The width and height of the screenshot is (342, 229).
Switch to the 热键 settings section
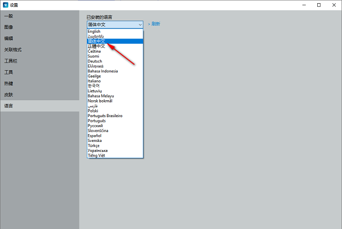(x=39, y=83)
